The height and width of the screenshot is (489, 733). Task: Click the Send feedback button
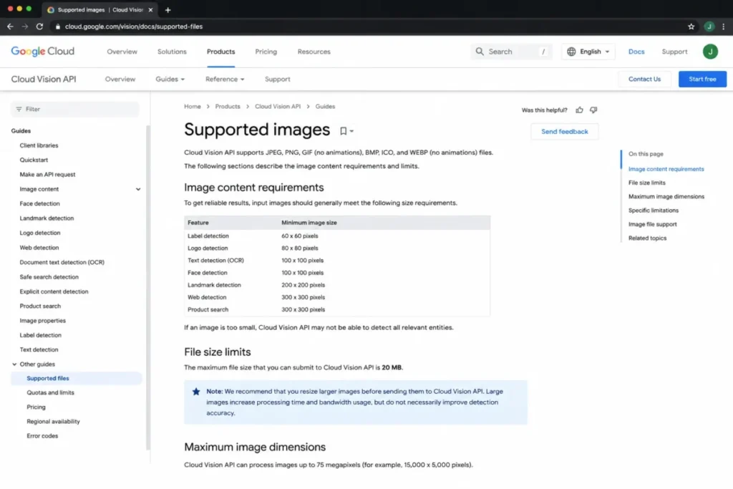pyautogui.click(x=564, y=131)
